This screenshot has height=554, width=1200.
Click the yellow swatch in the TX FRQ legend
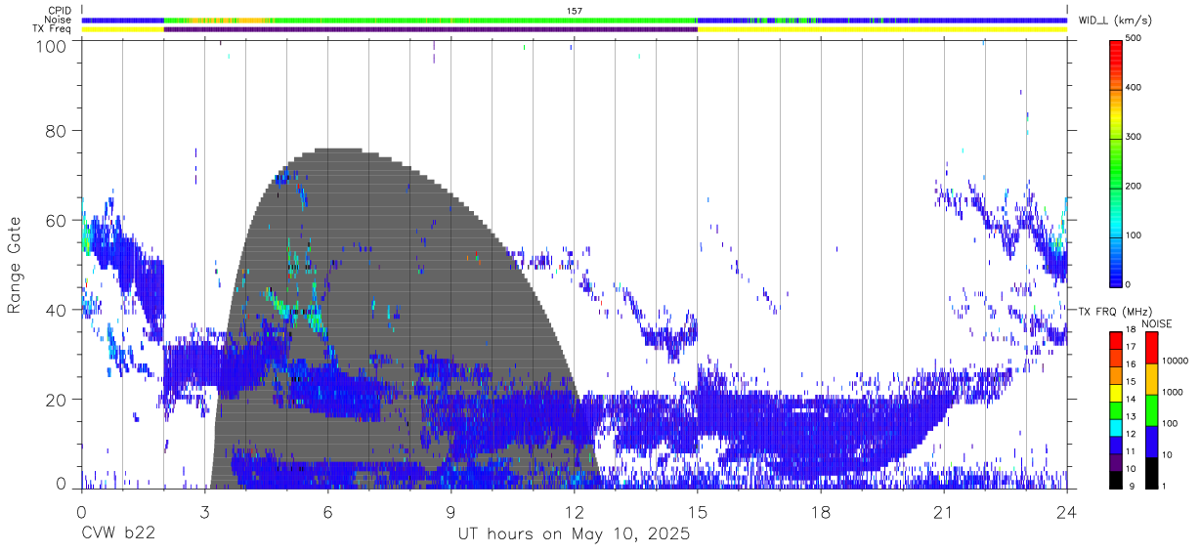(x=1116, y=392)
